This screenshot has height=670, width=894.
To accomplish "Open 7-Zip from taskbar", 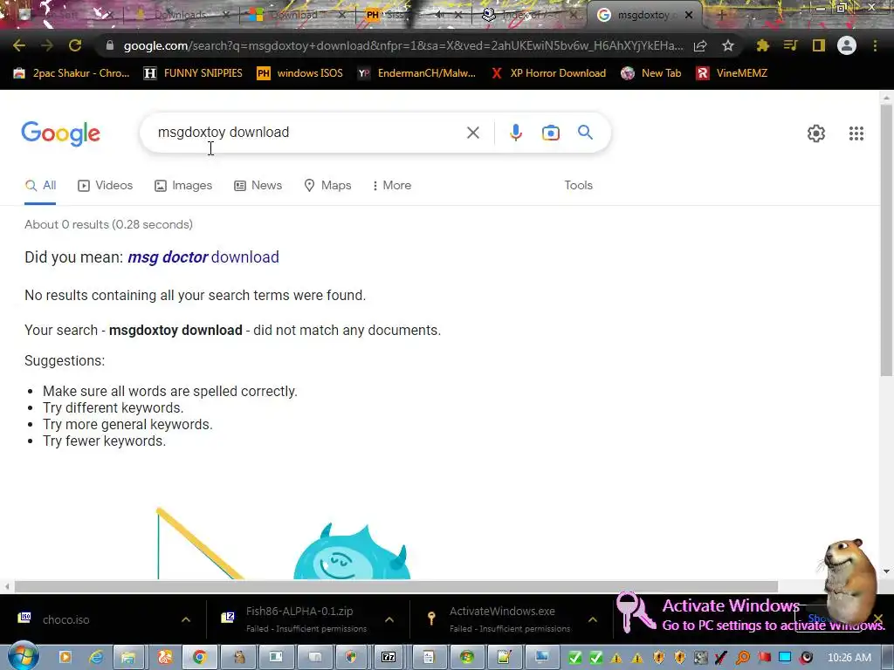I will [x=389, y=658].
